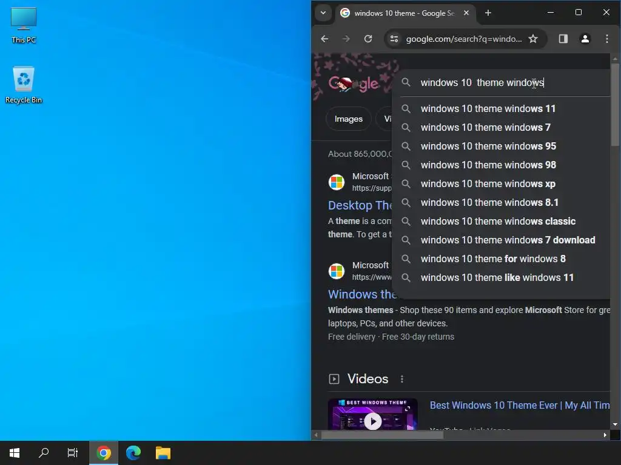Click the forward navigation arrow in Chrome

coord(346,39)
